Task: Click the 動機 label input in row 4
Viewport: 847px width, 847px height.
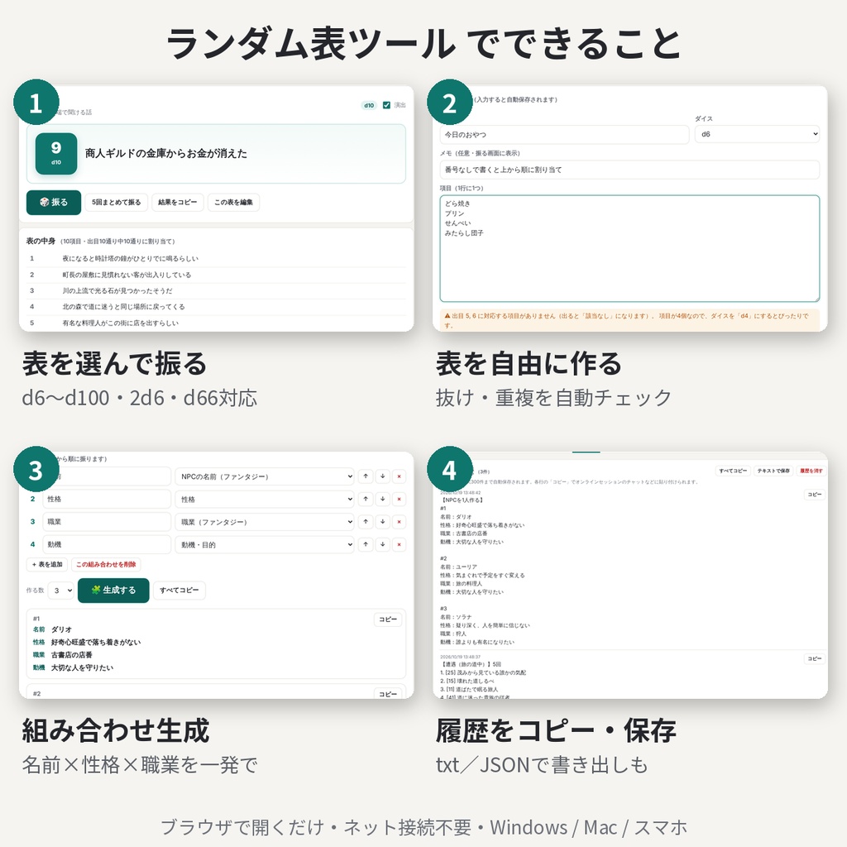Action: (107, 544)
